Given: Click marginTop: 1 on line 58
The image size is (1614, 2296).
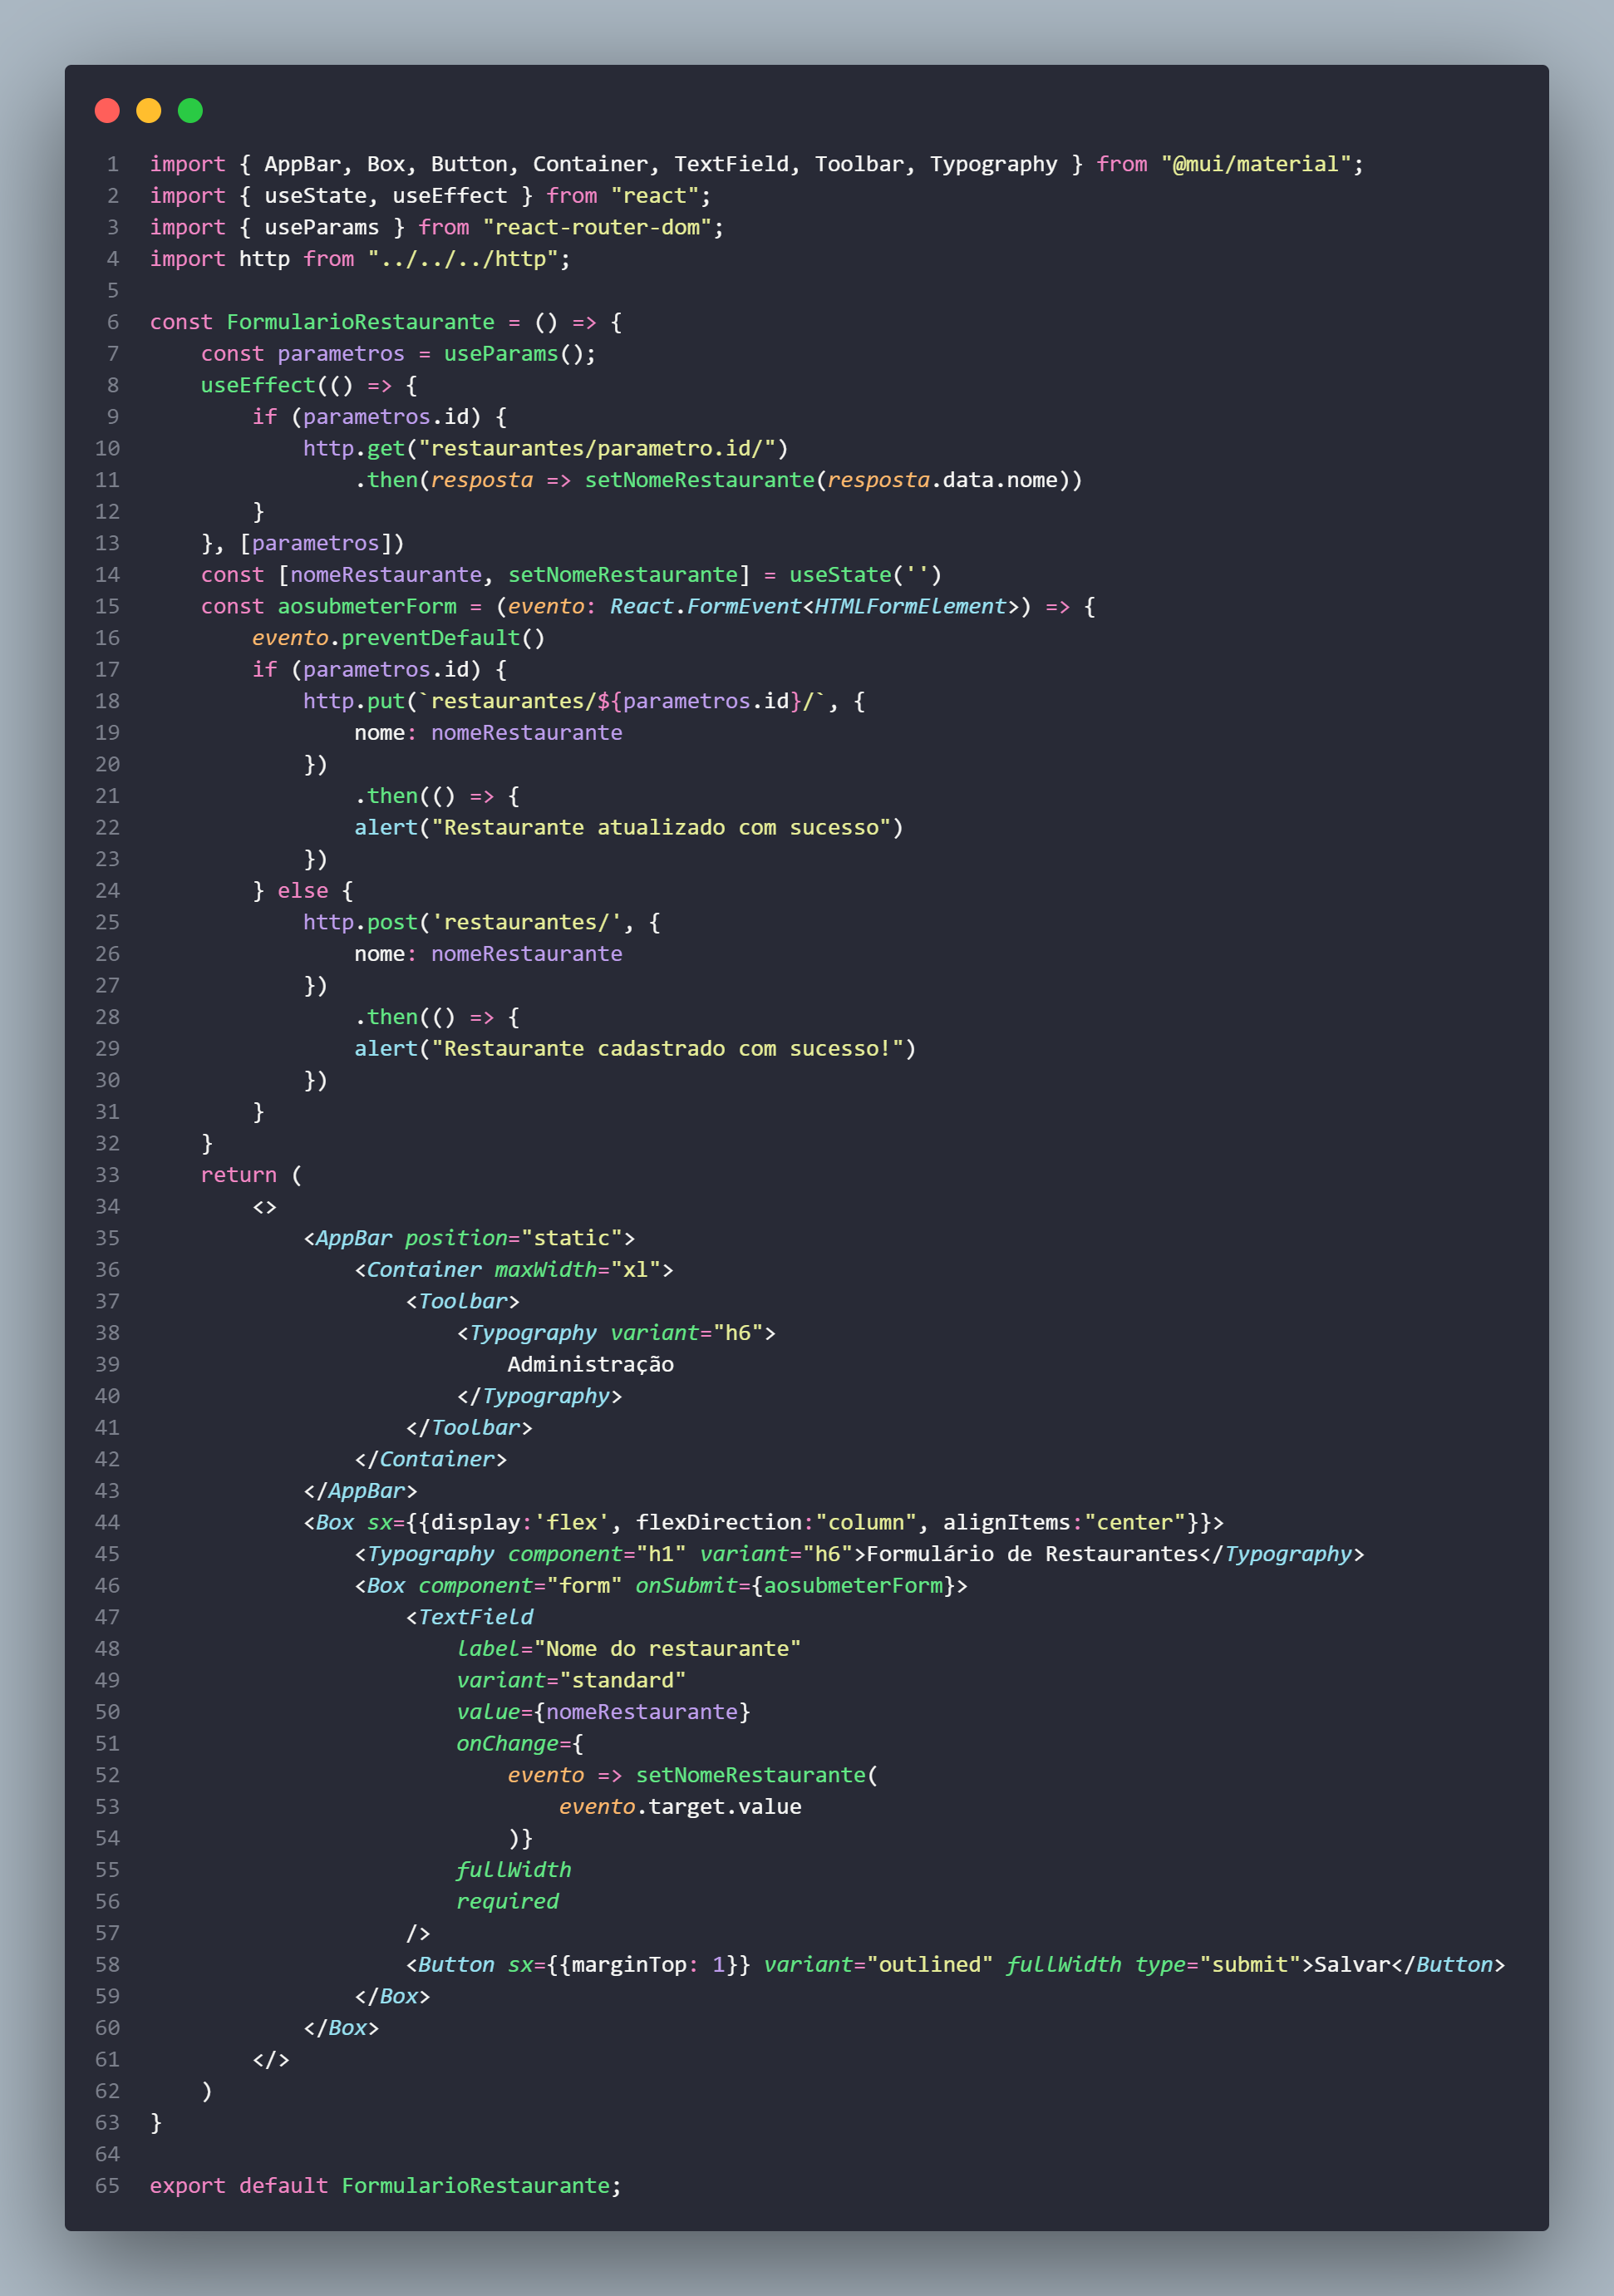Looking at the screenshot, I should coord(647,1965).
